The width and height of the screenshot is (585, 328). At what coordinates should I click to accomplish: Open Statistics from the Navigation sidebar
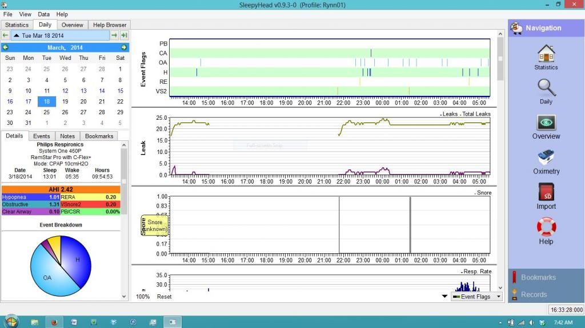pyautogui.click(x=546, y=56)
